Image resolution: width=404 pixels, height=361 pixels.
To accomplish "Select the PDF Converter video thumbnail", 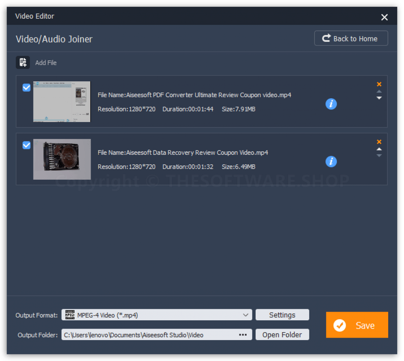I will point(62,102).
